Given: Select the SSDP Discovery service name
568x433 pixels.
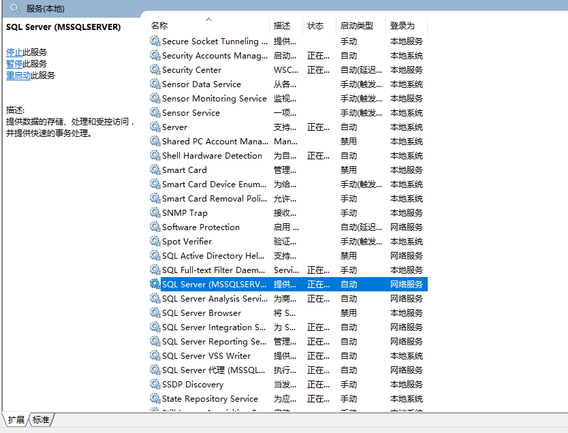Looking at the screenshot, I should click(x=193, y=385).
